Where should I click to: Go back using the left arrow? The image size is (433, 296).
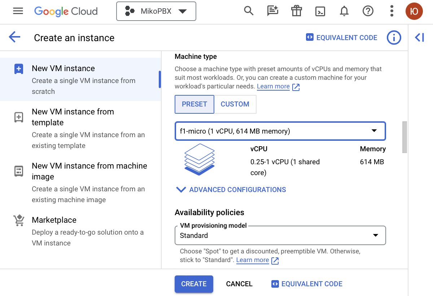coord(14,37)
